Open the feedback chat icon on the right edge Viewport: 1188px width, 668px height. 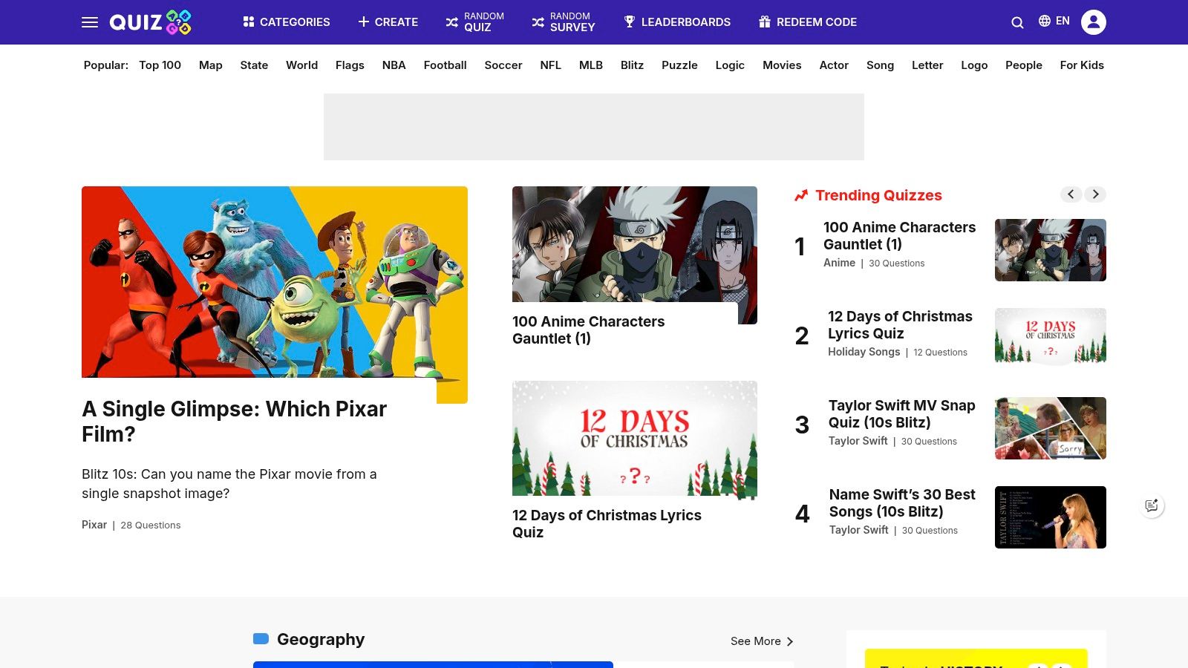[x=1152, y=505]
